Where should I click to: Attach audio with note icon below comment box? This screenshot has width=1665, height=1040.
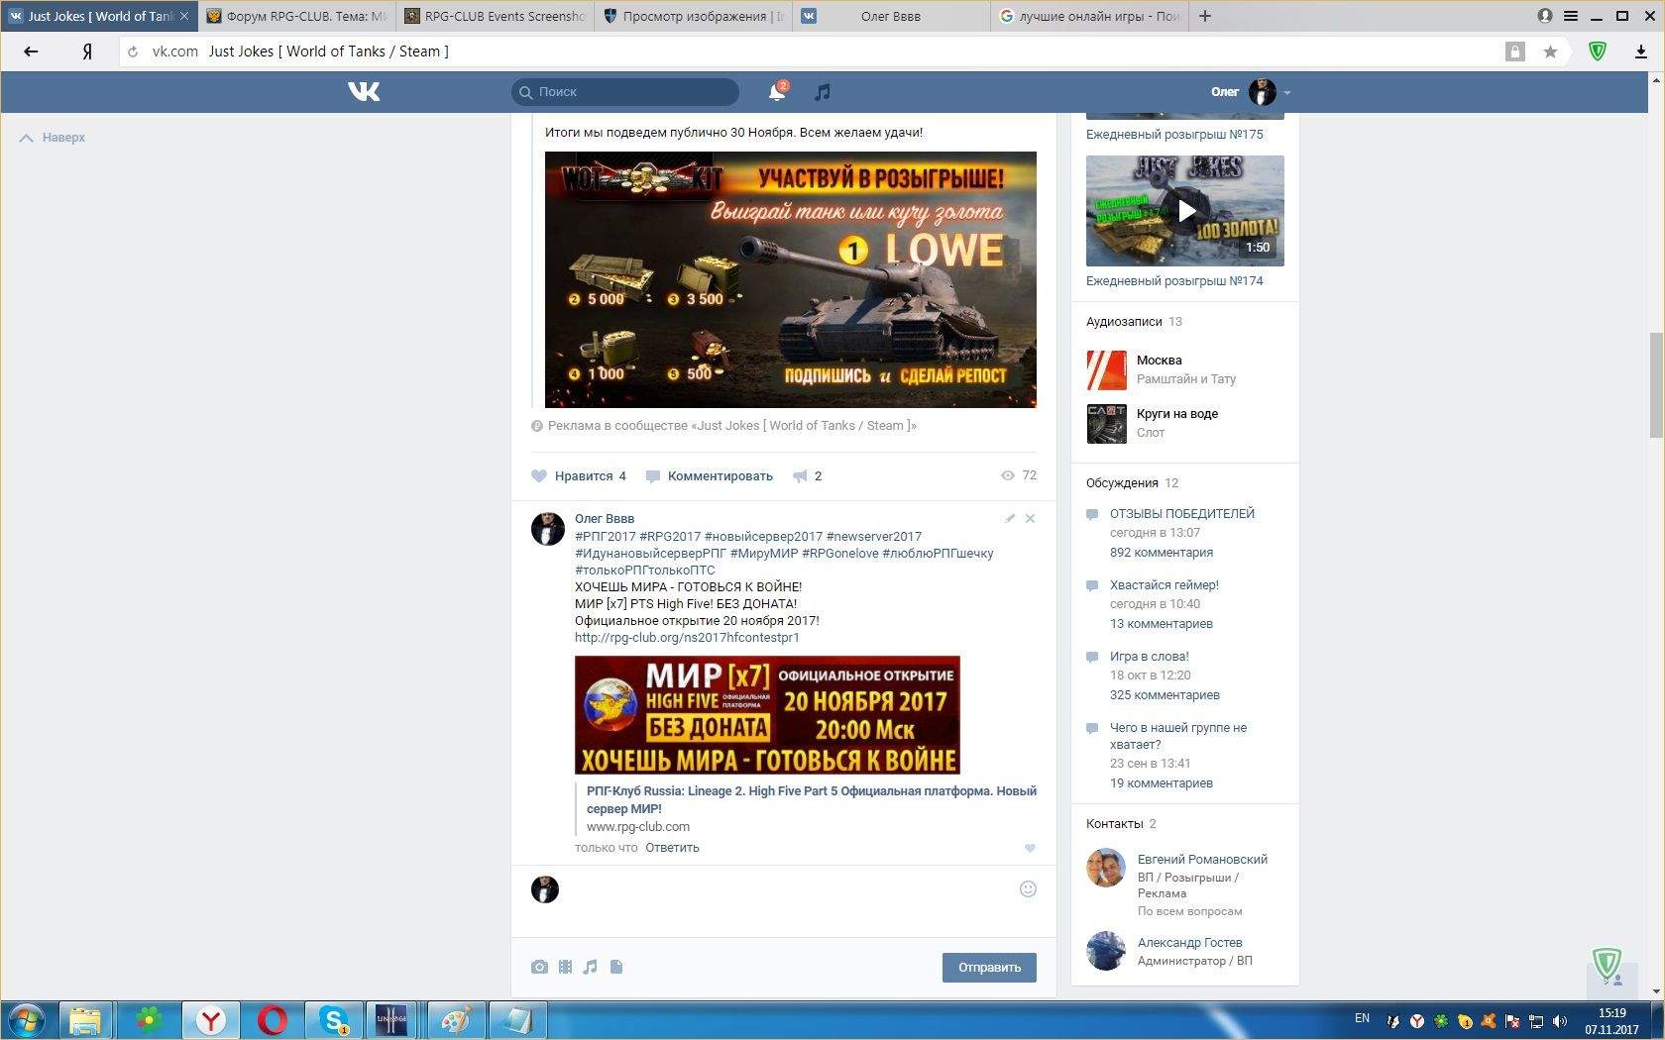pos(590,967)
